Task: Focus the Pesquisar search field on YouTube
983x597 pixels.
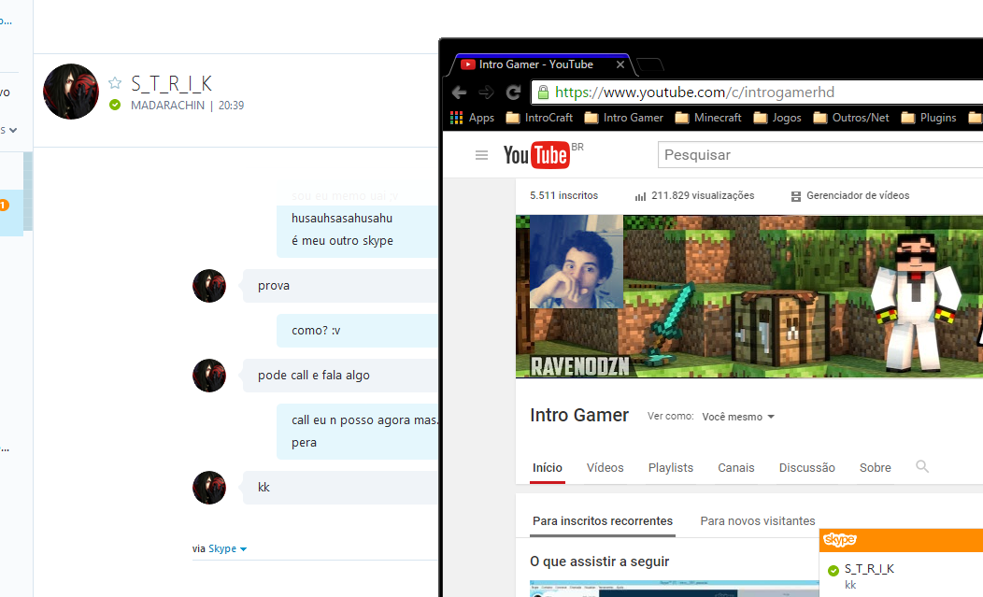Action: click(820, 155)
